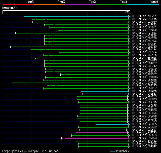Viewport: 161px width, 153px height.
Task: Click the UniRef100_A8HZZ1 hit label
Action: [144, 16]
